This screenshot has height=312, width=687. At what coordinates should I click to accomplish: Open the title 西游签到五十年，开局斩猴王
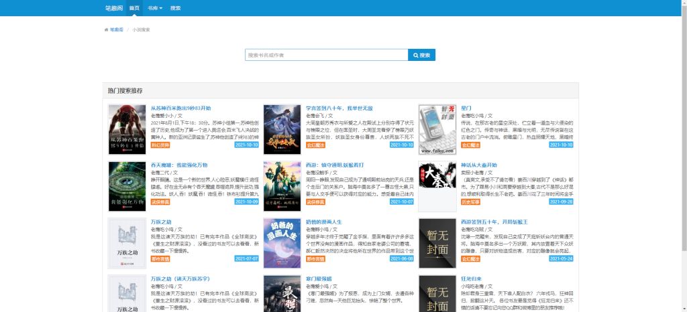[494, 222]
